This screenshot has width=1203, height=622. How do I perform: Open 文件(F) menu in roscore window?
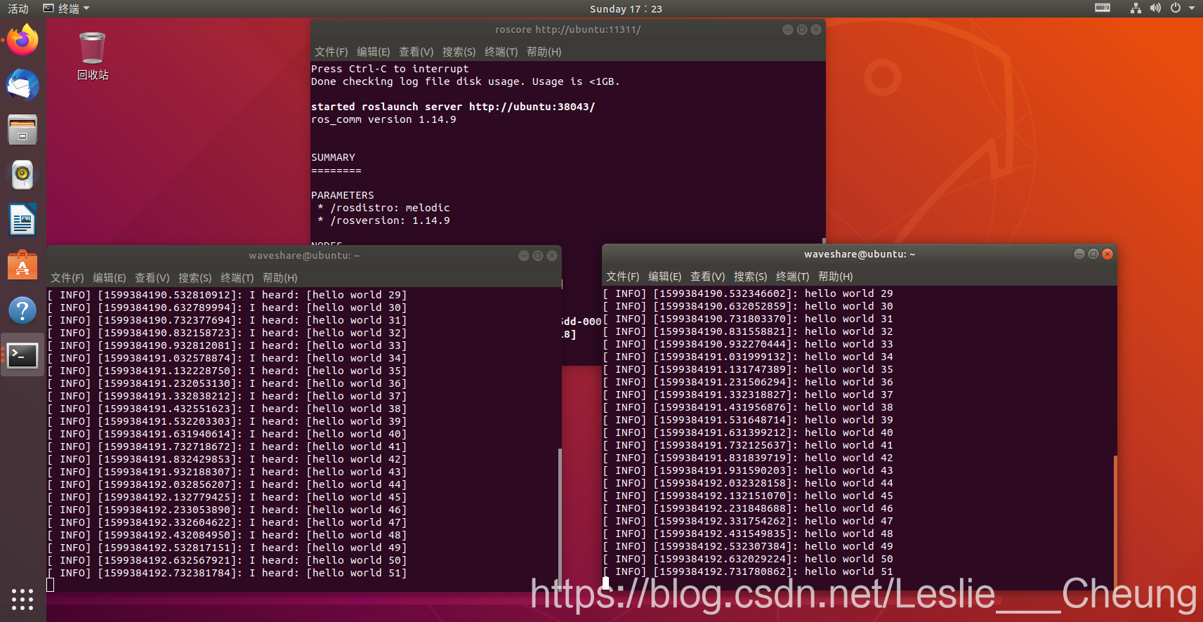point(331,52)
